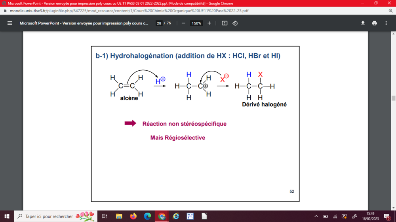
Task: Show hidden system tray icons
Action: click(x=316, y=216)
